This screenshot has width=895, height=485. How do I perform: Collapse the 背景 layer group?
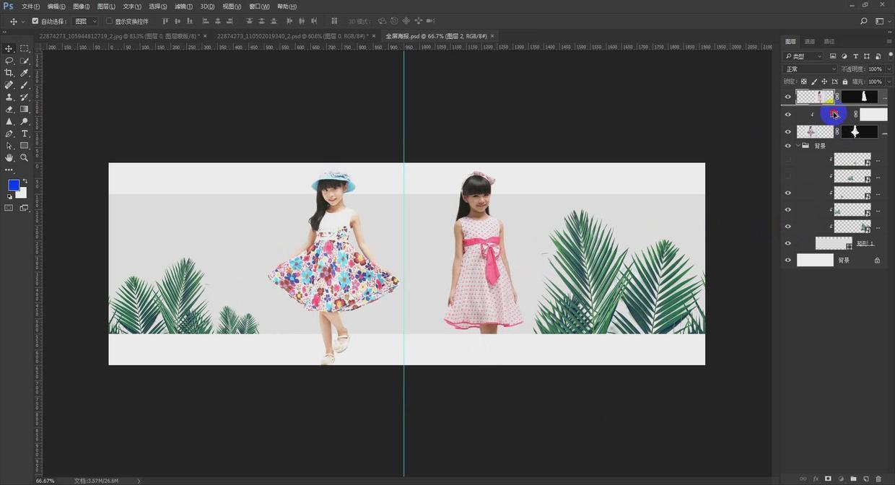pyautogui.click(x=798, y=146)
